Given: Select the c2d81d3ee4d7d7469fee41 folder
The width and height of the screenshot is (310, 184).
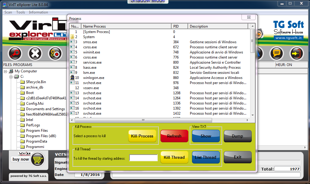Looking at the screenshot, I should (46, 98).
